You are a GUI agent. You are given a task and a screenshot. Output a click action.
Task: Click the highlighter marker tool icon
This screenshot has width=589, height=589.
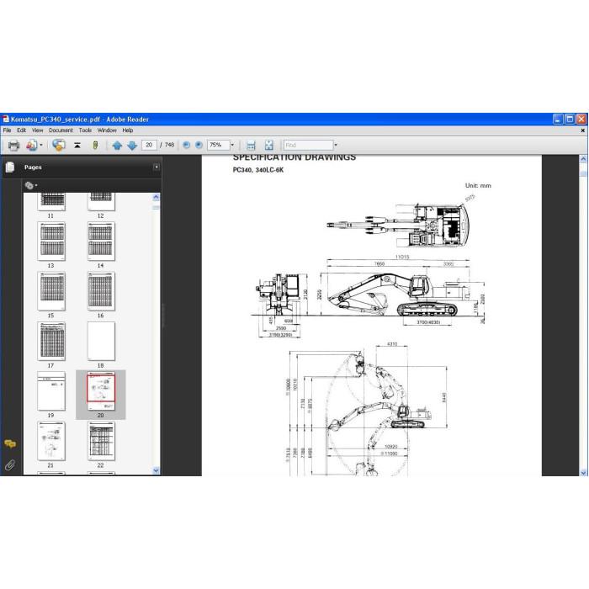coord(95,145)
